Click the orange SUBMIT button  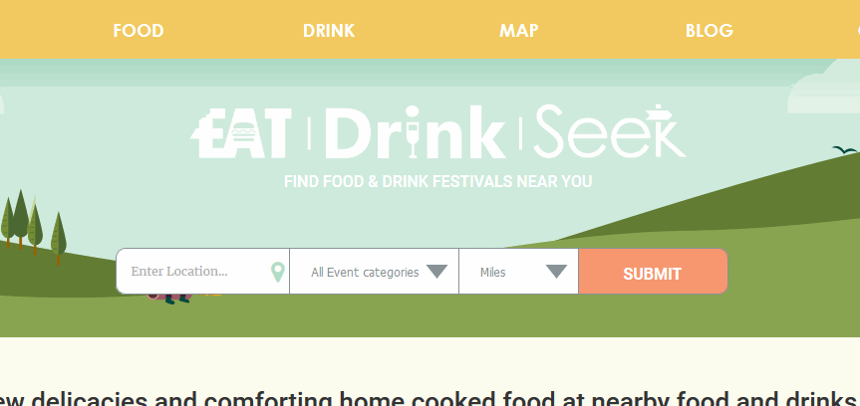tap(653, 272)
